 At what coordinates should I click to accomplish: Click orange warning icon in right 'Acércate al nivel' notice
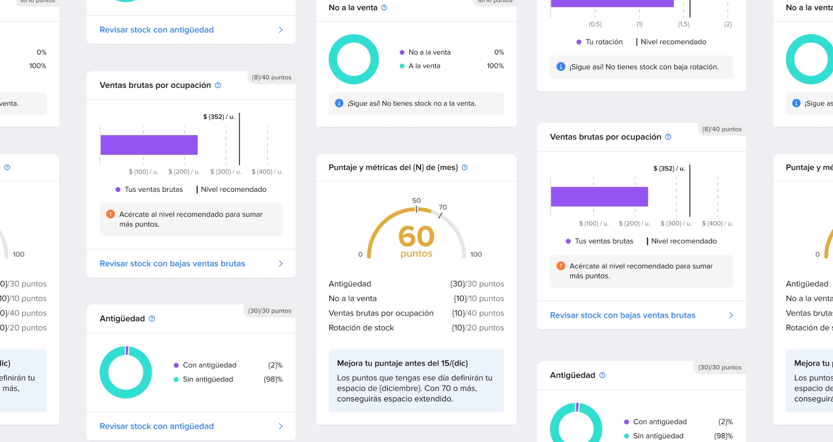[560, 266]
